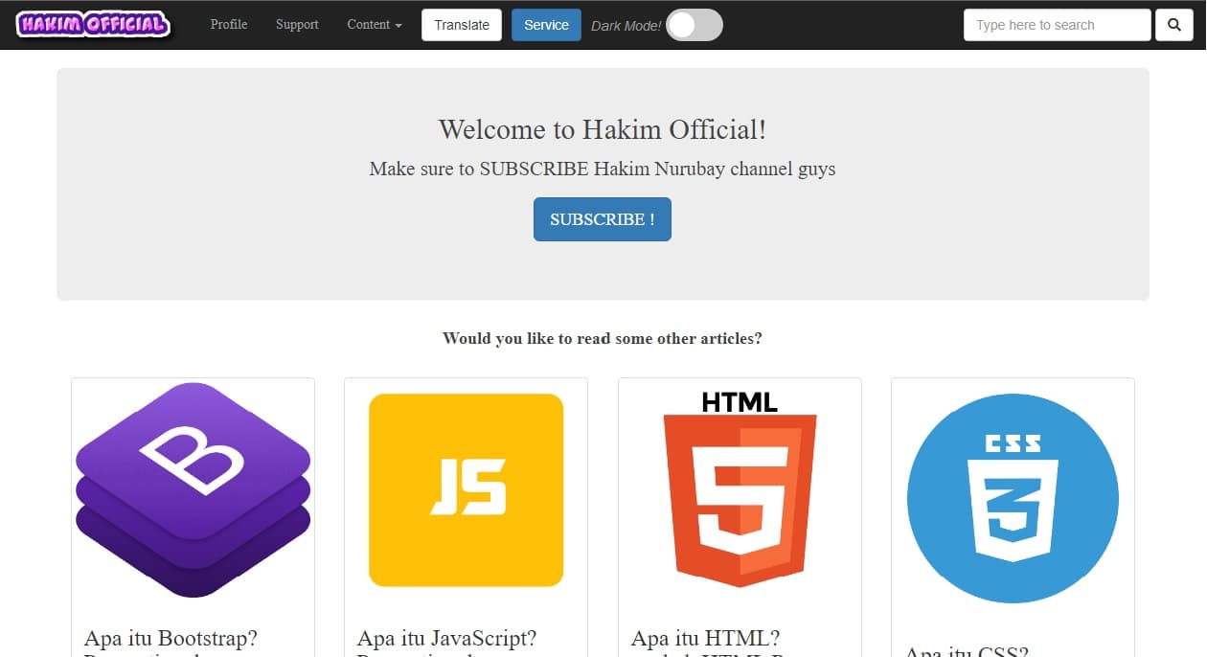
Task: Go to the Profile page
Action: [229, 25]
